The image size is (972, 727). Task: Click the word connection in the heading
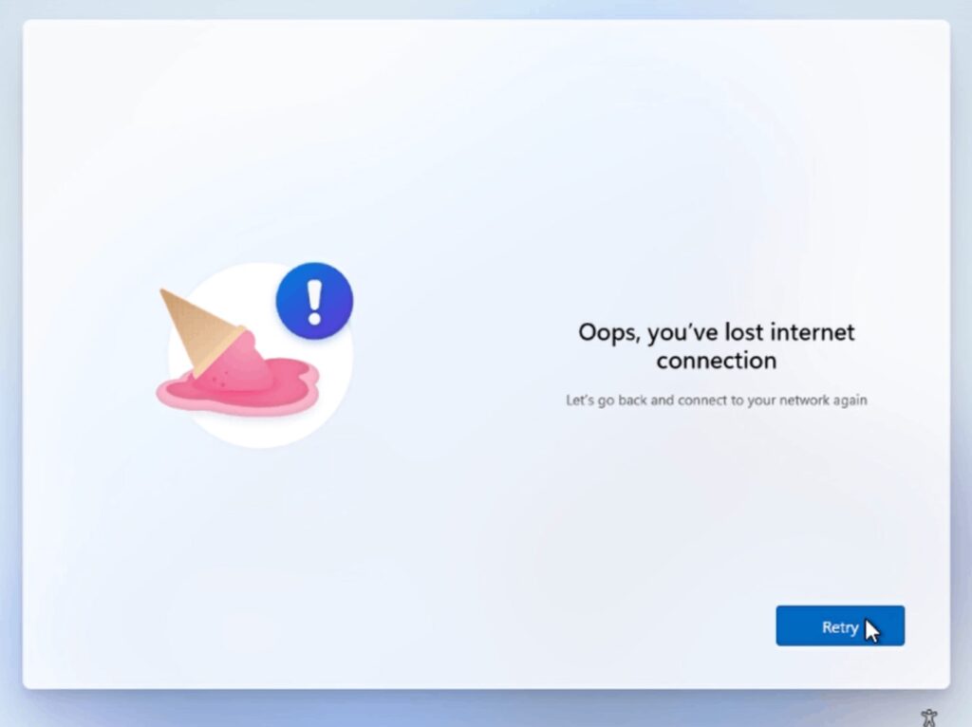[x=717, y=361]
